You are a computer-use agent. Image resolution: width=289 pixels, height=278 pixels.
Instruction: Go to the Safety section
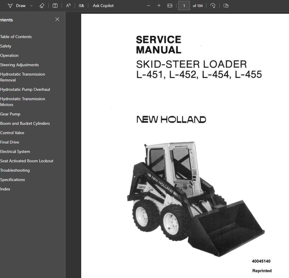coord(6,46)
